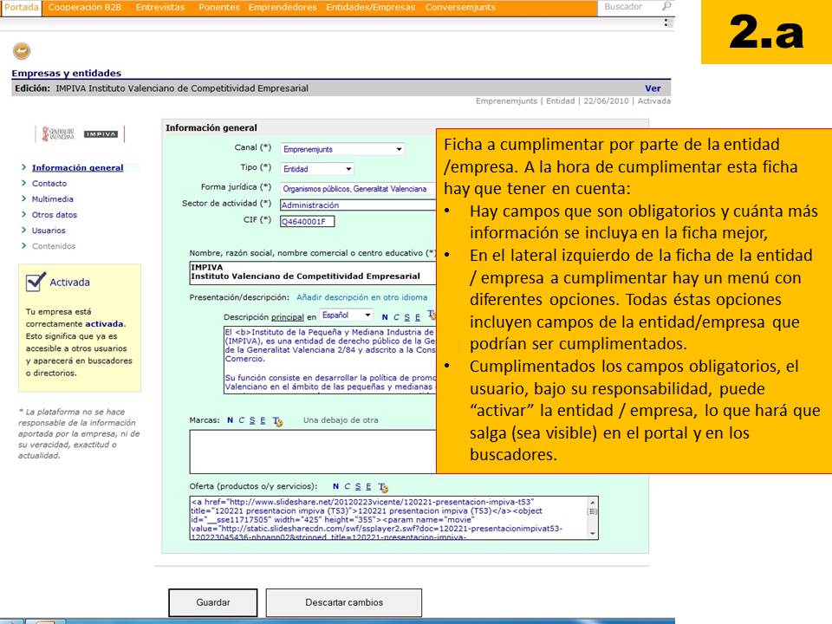
Task: Click the Ver link in the Edición bar
Action: coord(652,88)
